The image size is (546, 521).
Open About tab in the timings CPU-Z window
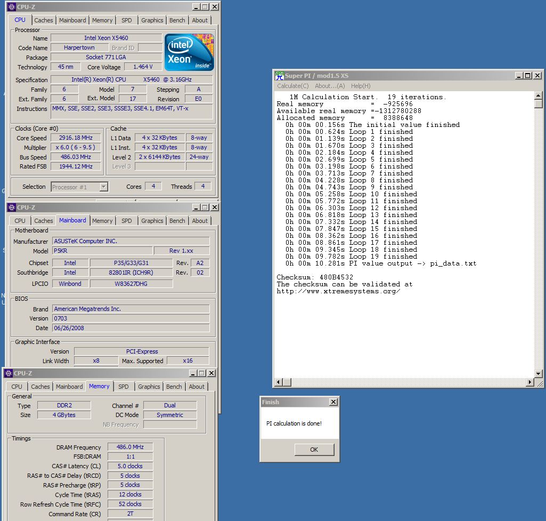pyautogui.click(x=197, y=387)
